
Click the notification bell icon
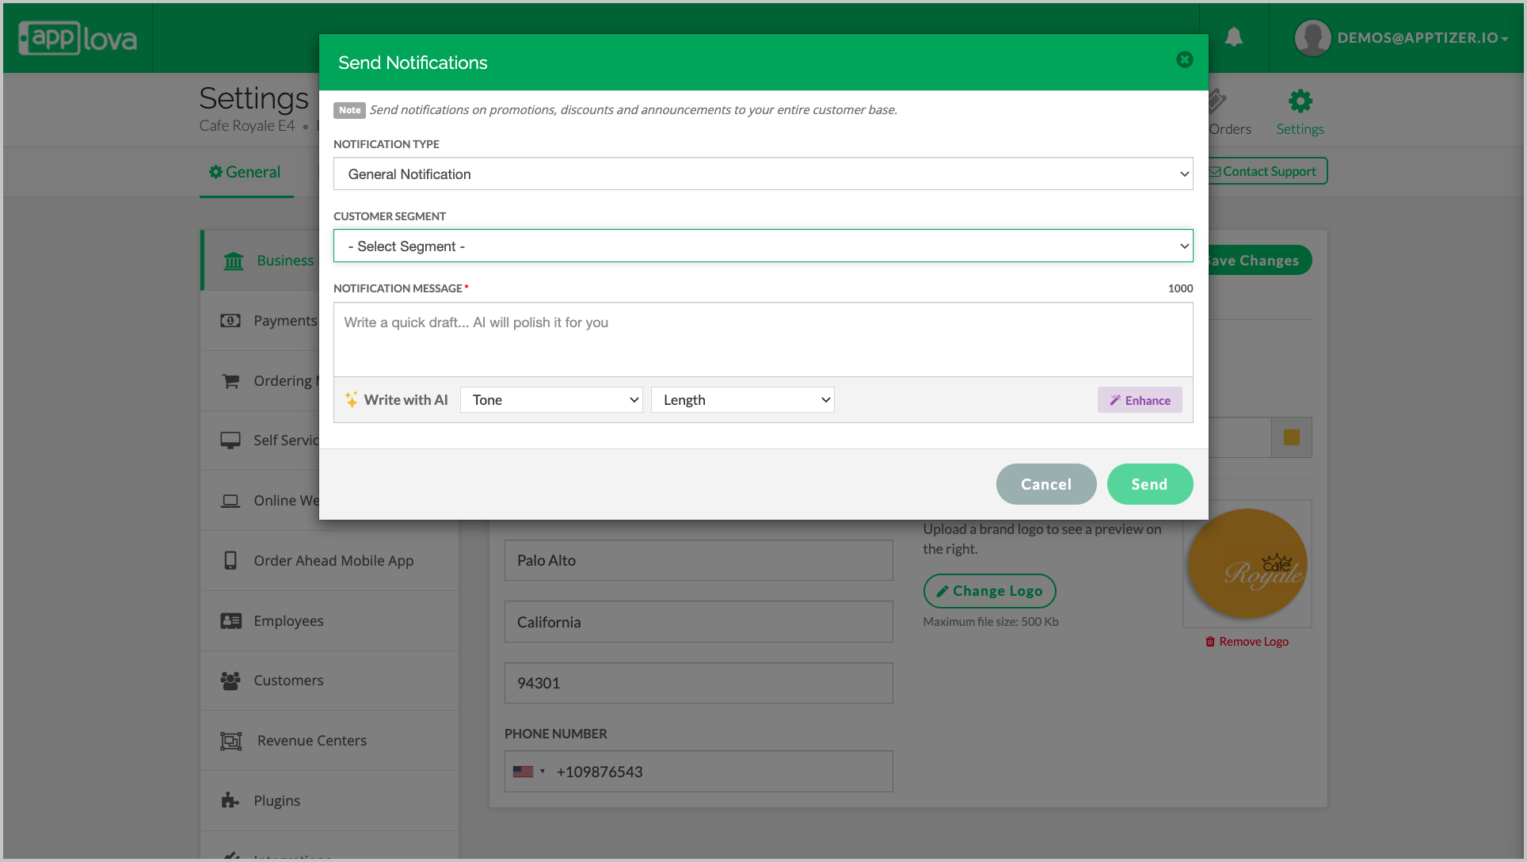pos(1233,37)
